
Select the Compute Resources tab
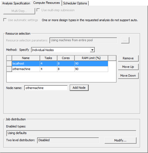46,3
